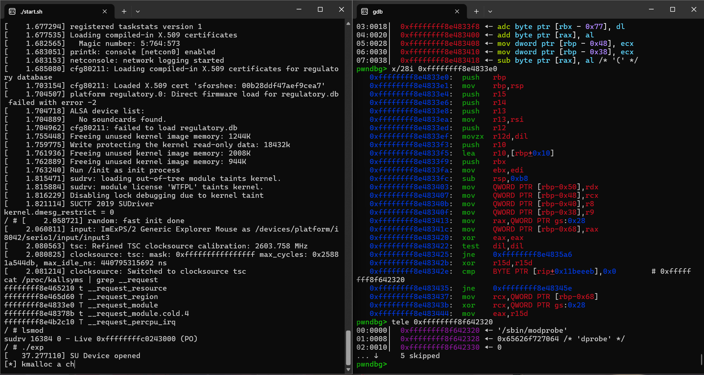Minimize the gdb terminal window
Screen dimensions: 704x375
coord(651,9)
